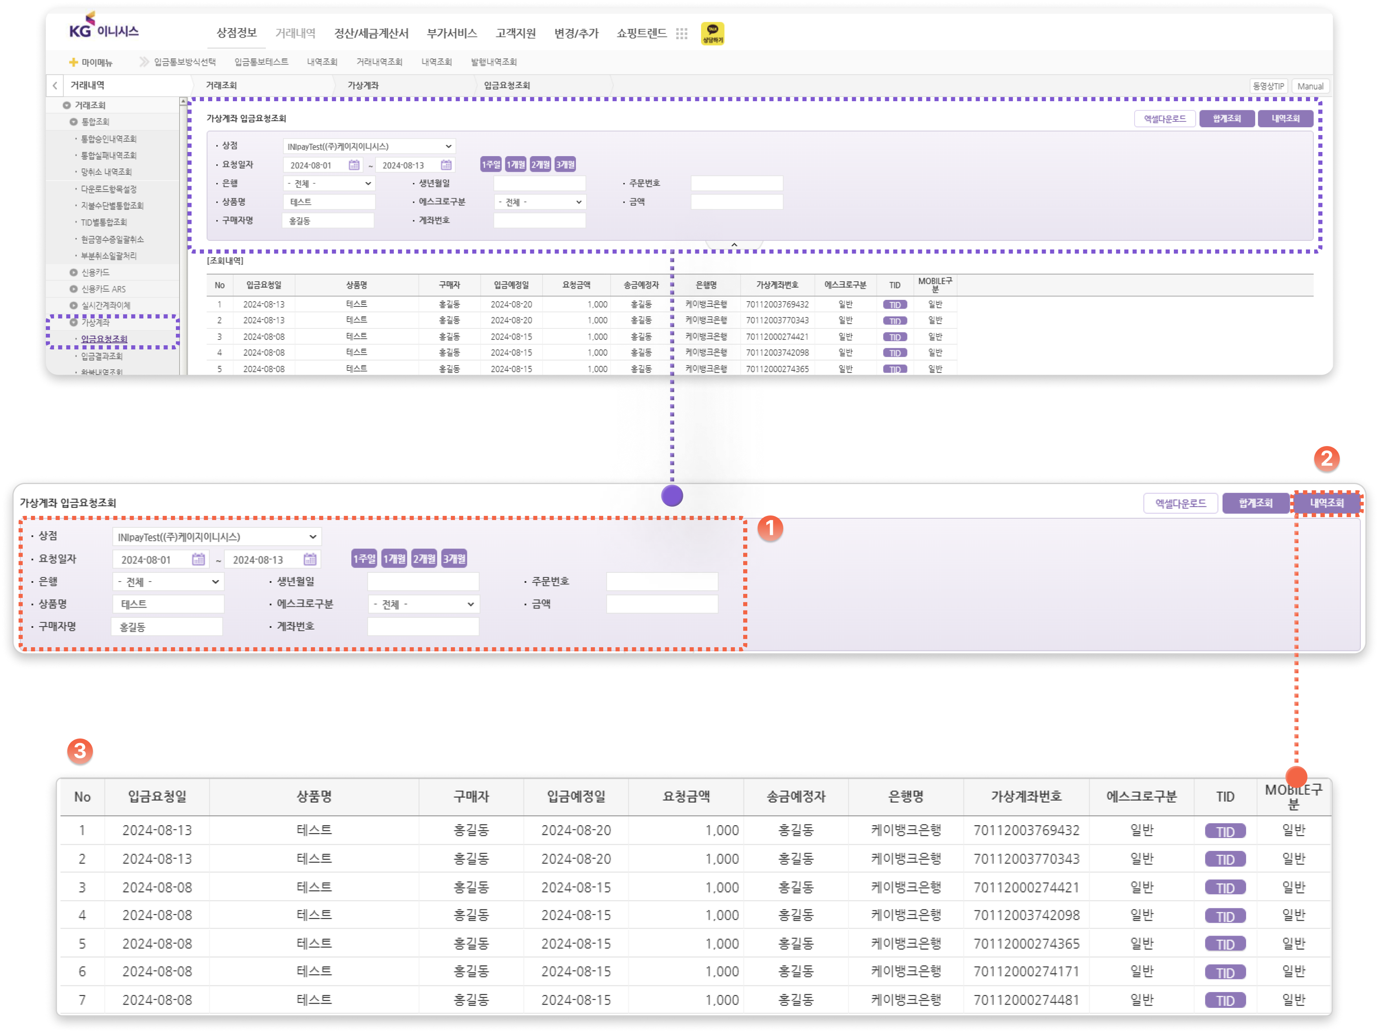Click 엑셀다운로드 button in enlarged panel
Viewport: 1379px width, 1033px height.
point(1180,503)
